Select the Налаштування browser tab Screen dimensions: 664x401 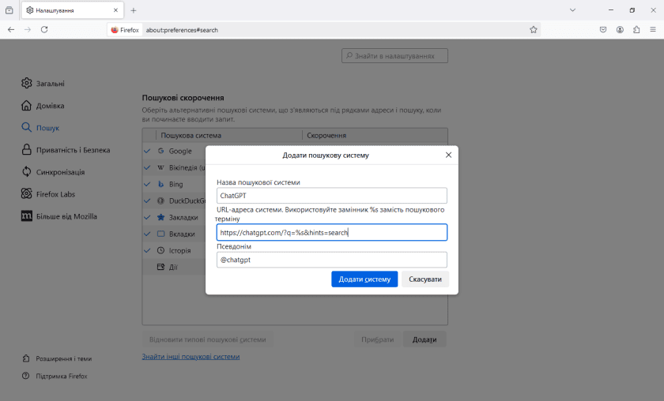(x=73, y=10)
